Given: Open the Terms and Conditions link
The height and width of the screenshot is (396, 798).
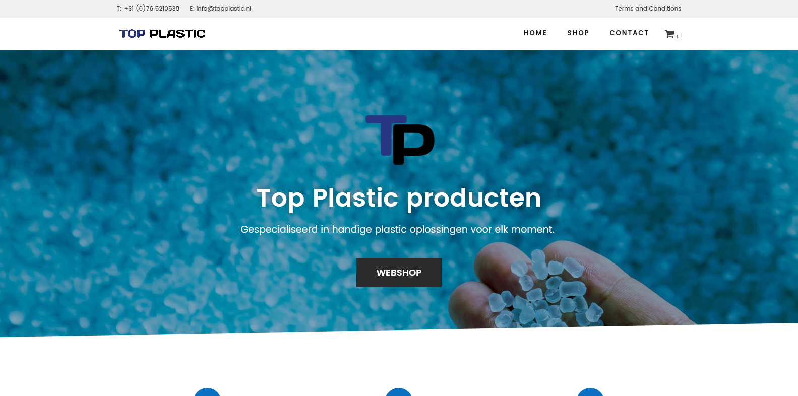Looking at the screenshot, I should (x=648, y=9).
